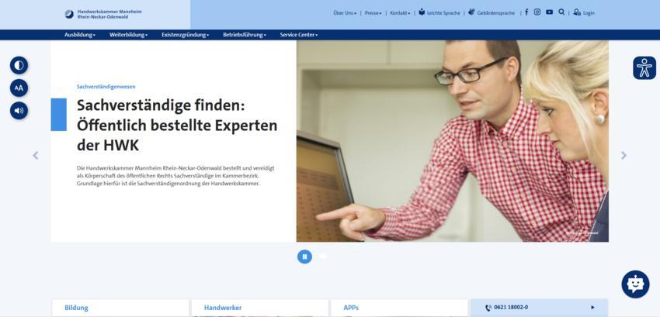The width and height of the screenshot is (660, 317).
Task: Expand the Weiterbildung dropdown menu
Action: click(128, 35)
